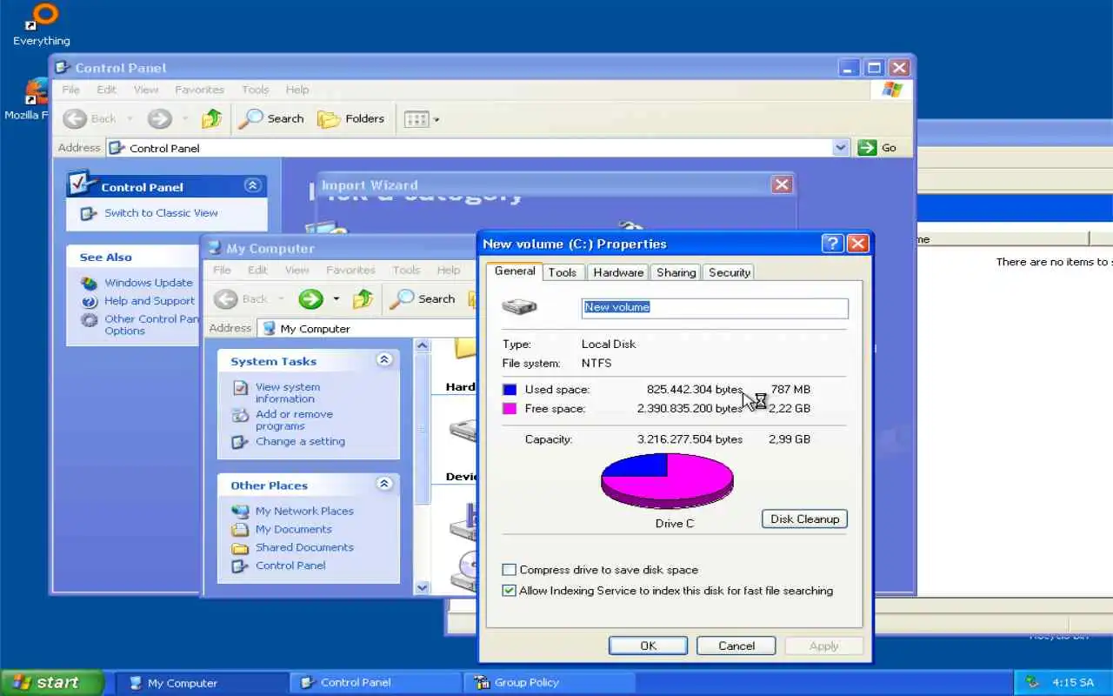The image size is (1113, 696).
Task: Collapse the Control Panel sidebar section
Action: point(253,185)
